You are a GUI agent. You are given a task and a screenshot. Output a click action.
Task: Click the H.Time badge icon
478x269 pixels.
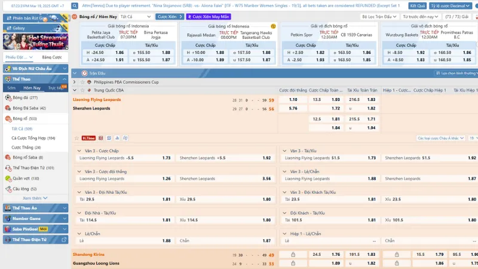(88, 137)
